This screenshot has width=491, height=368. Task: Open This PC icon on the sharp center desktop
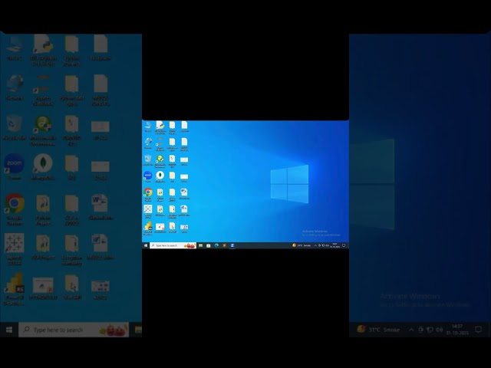[148, 125]
